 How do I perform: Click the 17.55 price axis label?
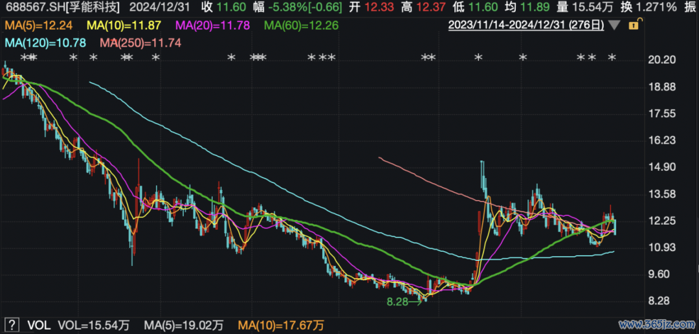663,114
